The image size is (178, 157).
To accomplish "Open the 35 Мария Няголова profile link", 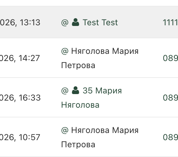I will tap(91, 98).
